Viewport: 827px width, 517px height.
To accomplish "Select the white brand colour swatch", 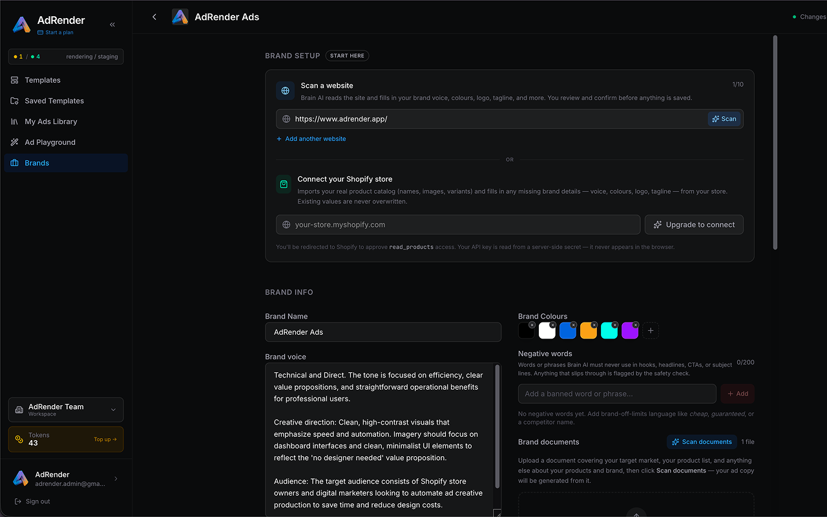I will (x=547, y=332).
